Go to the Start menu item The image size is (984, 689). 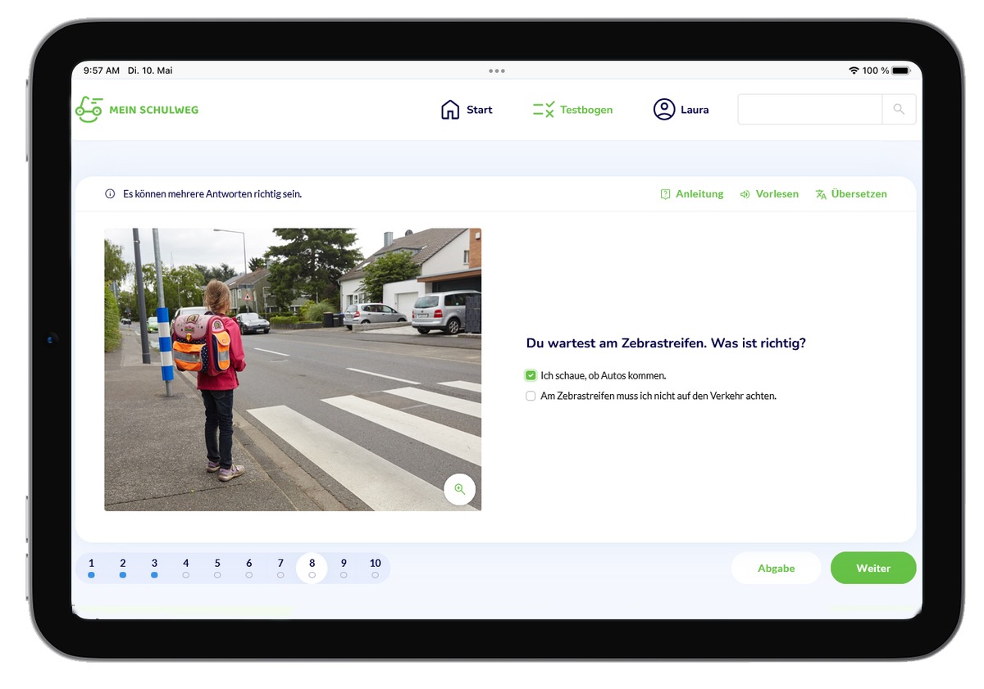pyautogui.click(x=467, y=110)
